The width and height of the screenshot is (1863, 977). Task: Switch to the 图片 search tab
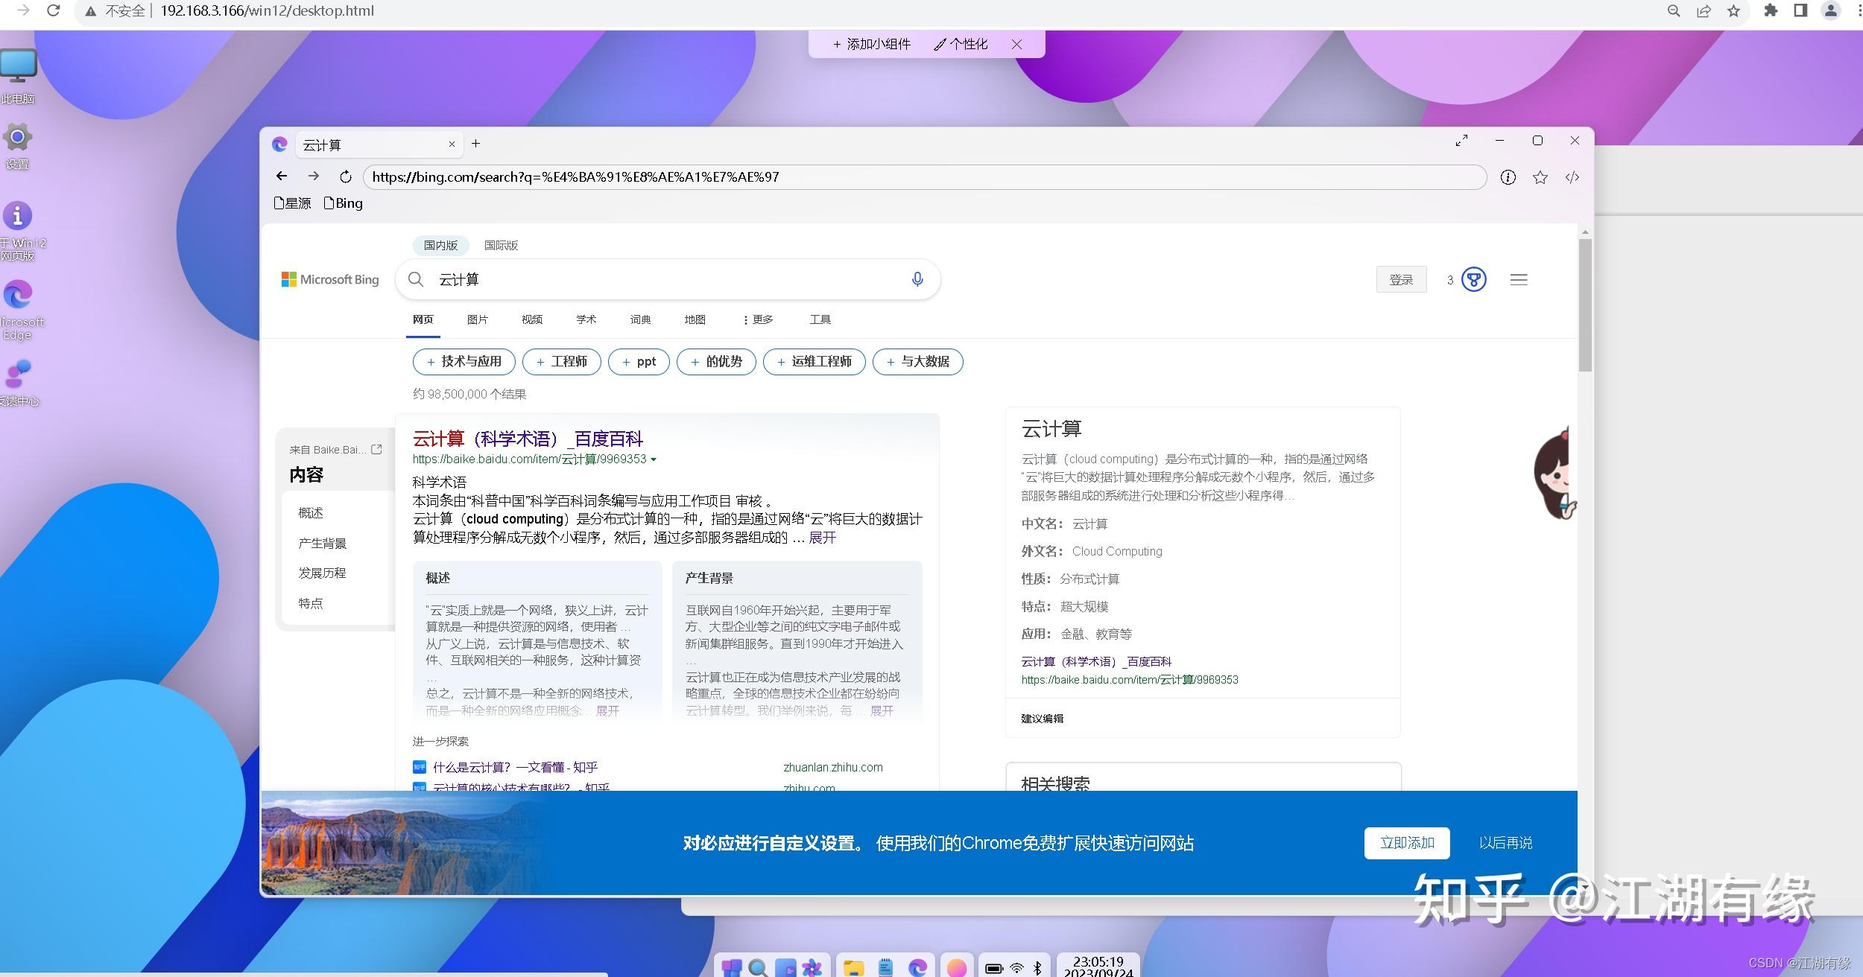477,319
